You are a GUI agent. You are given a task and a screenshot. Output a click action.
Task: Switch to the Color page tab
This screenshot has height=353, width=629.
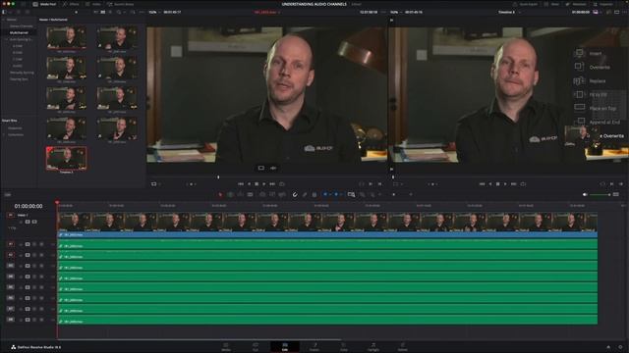click(344, 346)
